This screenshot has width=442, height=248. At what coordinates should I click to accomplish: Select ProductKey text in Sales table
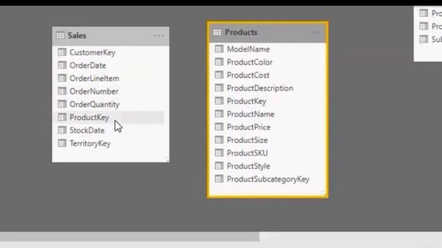[89, 118]
